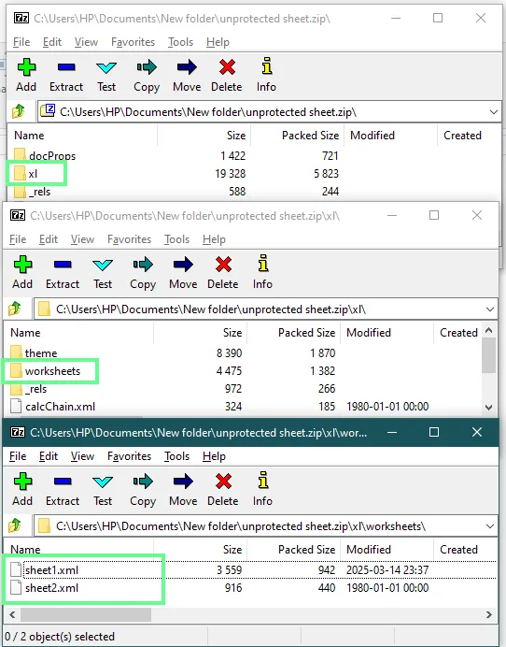This screenshot has height=647, width=506.
Task: Open Tools menu in the xl window
Action: (176, 239)
